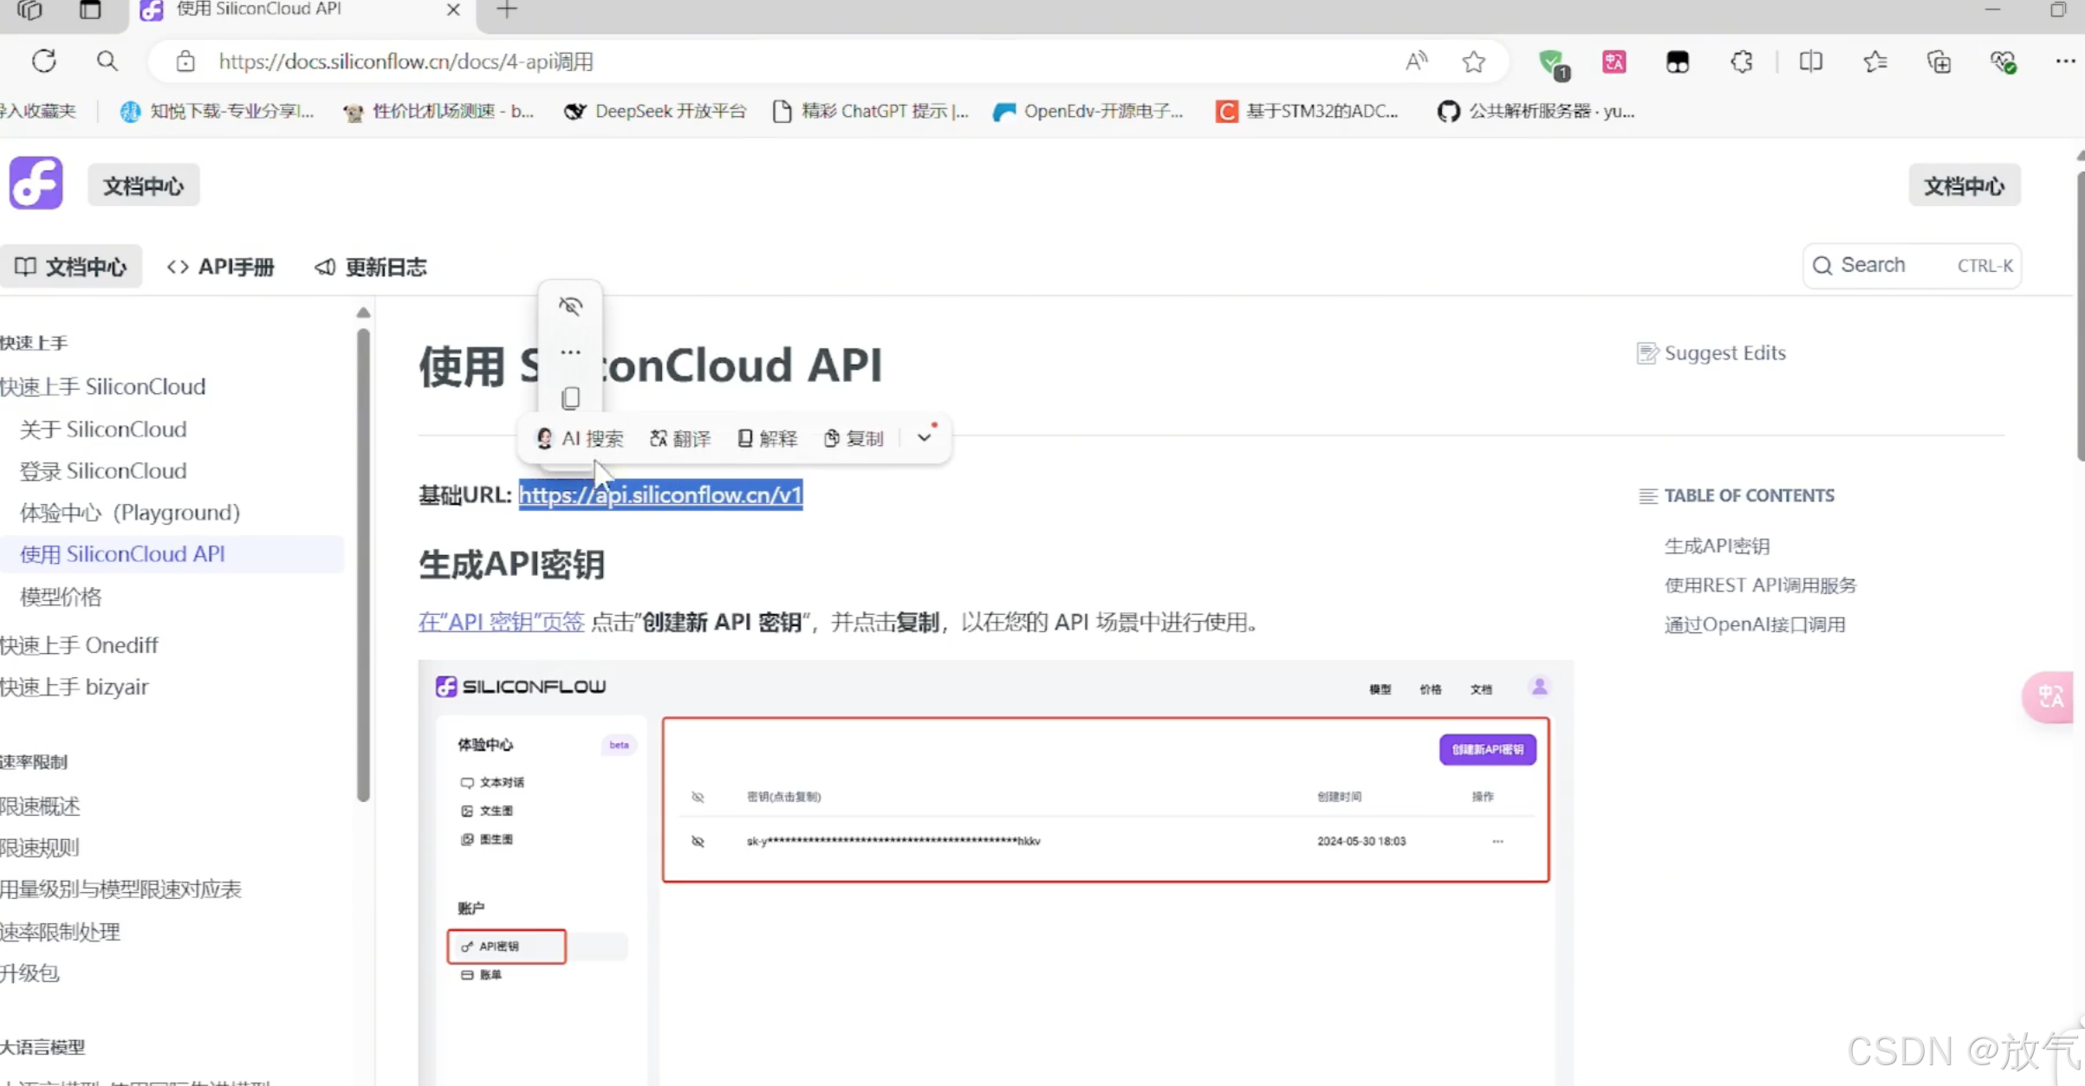Open the Collections icon in toolbar
This screenshot has height=1086, width=2085.
(x=1939, y=61)
